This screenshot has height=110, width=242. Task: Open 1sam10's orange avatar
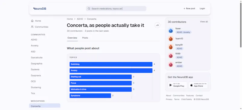coord(171,39)
